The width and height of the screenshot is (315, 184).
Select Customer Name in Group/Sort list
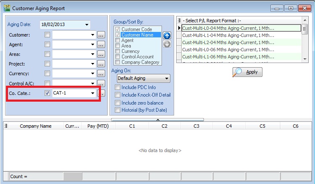[137, 35]
